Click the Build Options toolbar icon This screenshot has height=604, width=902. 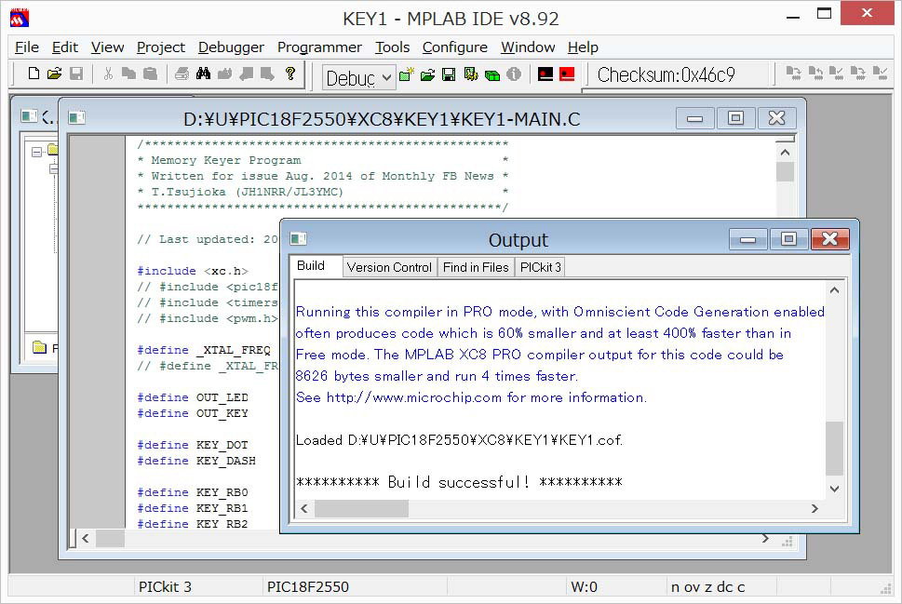[471, 74]
